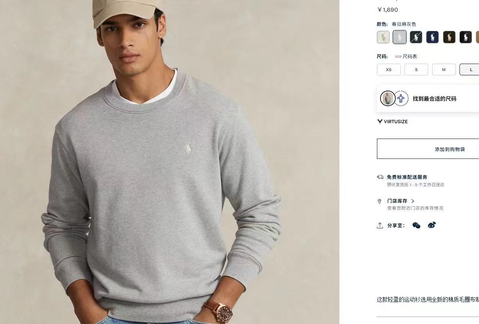Click 添加到购物袋 add to bag button
Screen dimensions: 479x324
point(450,149)
